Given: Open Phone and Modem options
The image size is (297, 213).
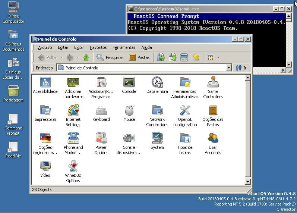Looking at the screenshot, I should [x=73, y=138].
